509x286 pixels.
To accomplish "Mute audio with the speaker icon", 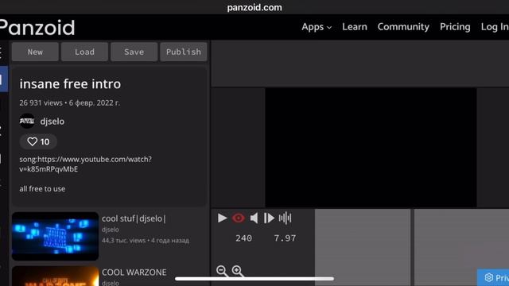I will pos(254,218).
